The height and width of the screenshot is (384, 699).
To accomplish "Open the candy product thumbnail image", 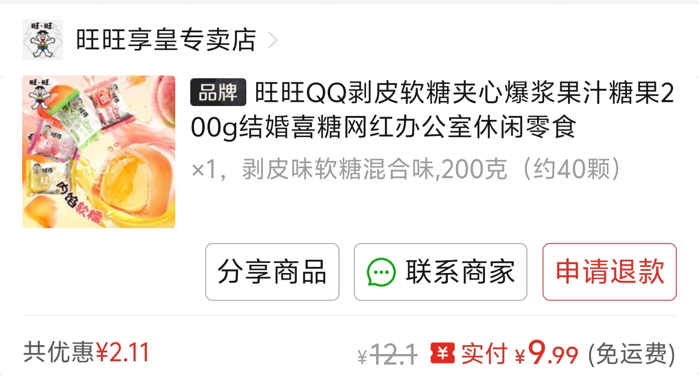I will tap(99, 152).
